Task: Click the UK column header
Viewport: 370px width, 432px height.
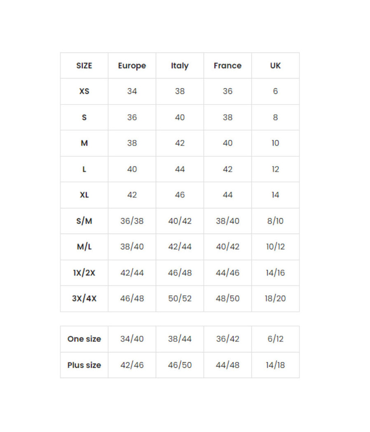Action: [275, 66]
